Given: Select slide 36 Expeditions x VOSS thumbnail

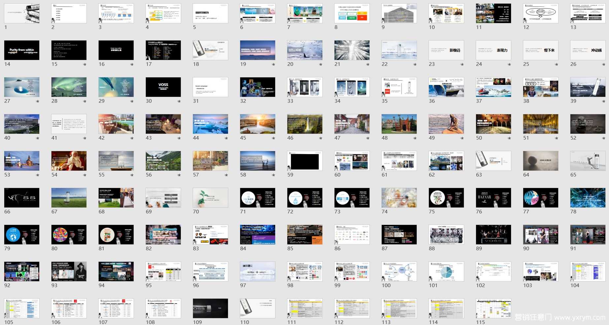Looking at the screenshot, I should [x=446, y=87].
